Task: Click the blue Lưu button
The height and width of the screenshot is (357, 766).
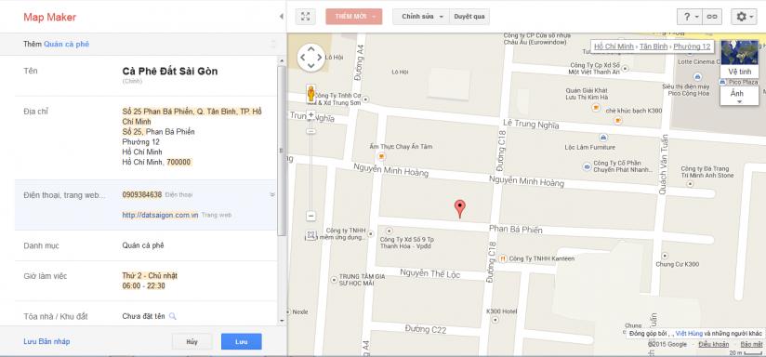Action: click(x=242, y=342)
